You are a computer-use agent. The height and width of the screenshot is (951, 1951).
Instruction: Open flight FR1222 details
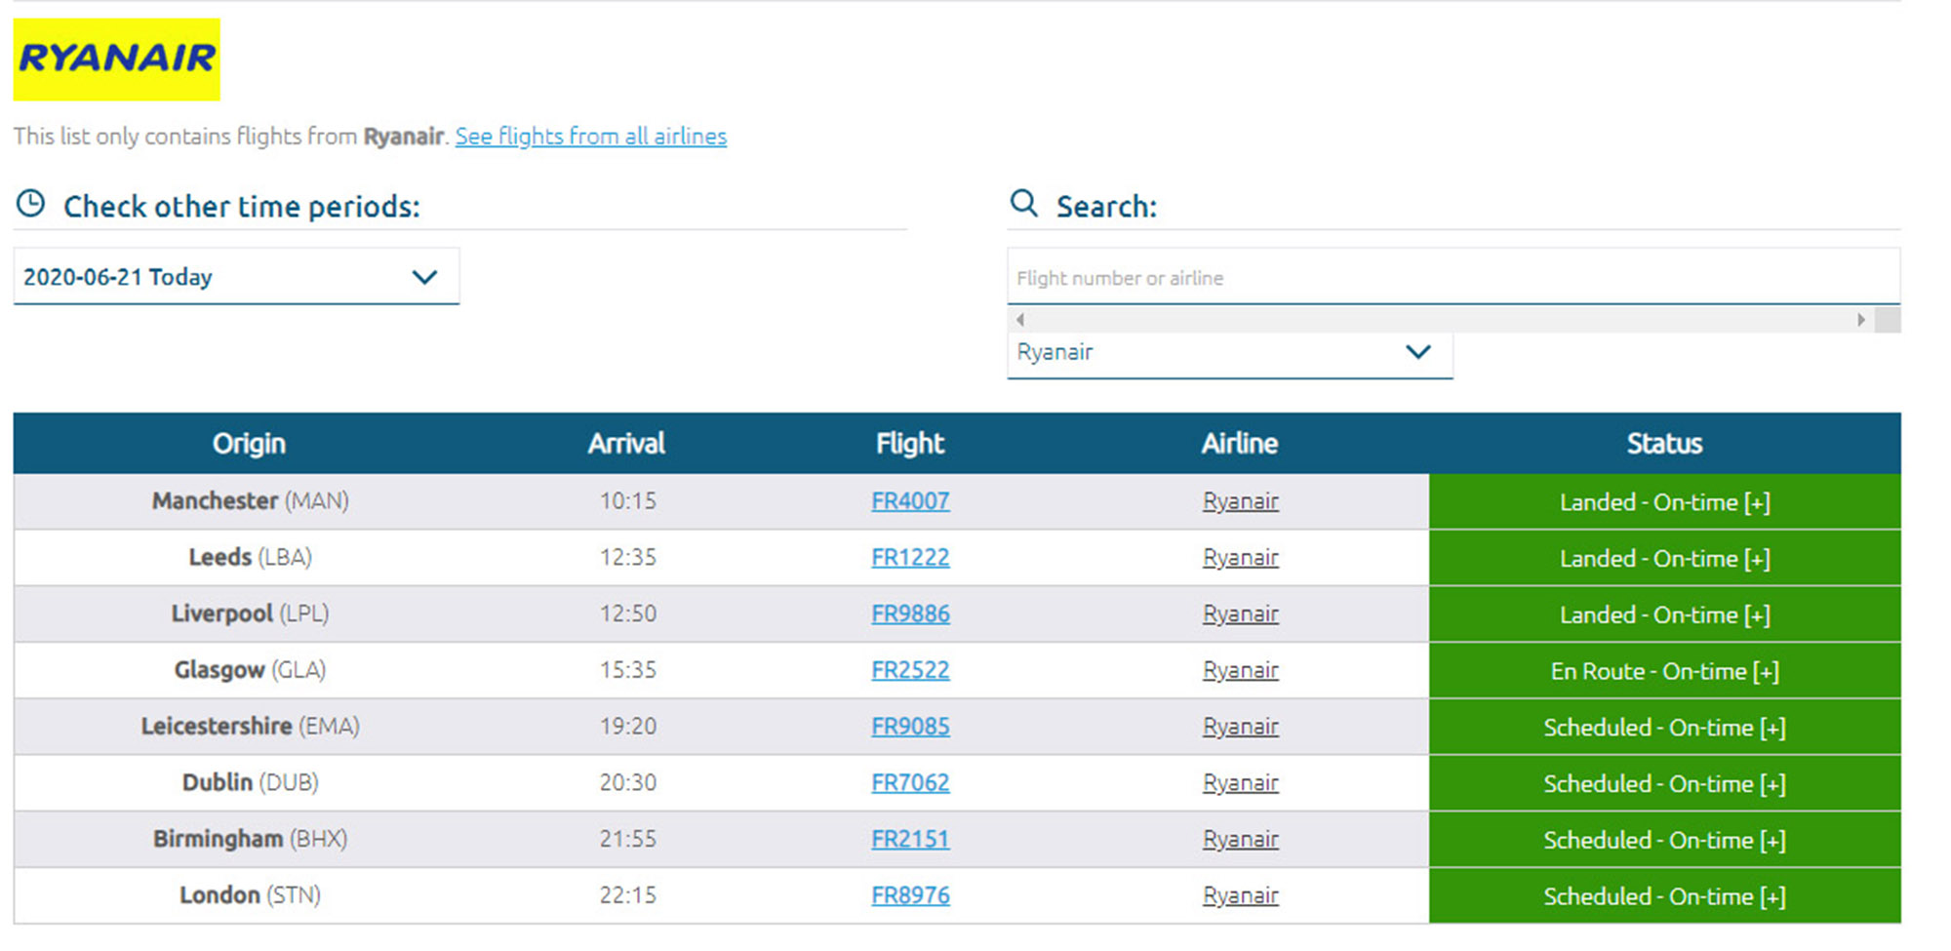(x=910, y=558)
